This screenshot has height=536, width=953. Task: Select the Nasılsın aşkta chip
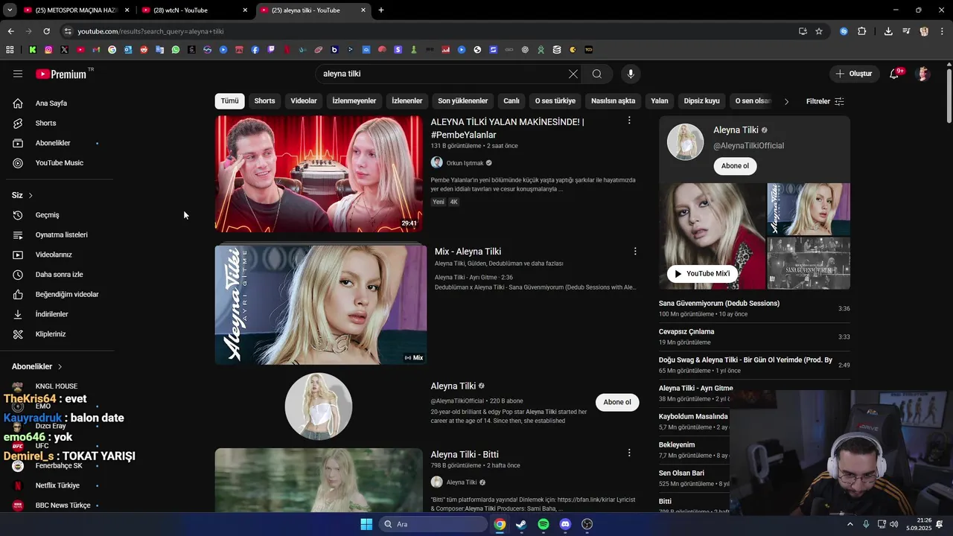[x=613, y=101]
